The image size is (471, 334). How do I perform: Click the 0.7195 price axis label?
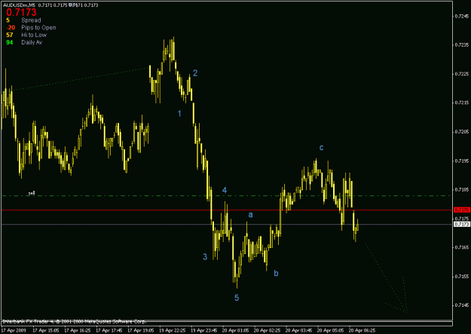(x=462, y=161)
